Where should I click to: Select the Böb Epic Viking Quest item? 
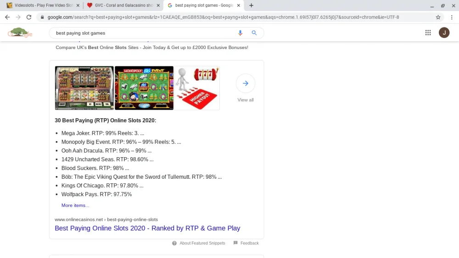pyautogui.click(x=141, y=177)
